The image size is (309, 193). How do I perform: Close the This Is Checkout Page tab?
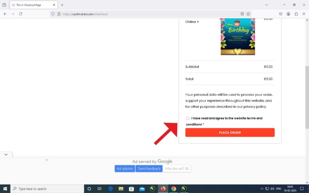(54, 5)
